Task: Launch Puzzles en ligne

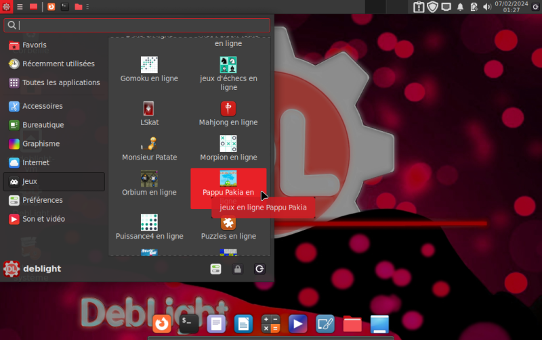Action: click(x=228, y=228)
